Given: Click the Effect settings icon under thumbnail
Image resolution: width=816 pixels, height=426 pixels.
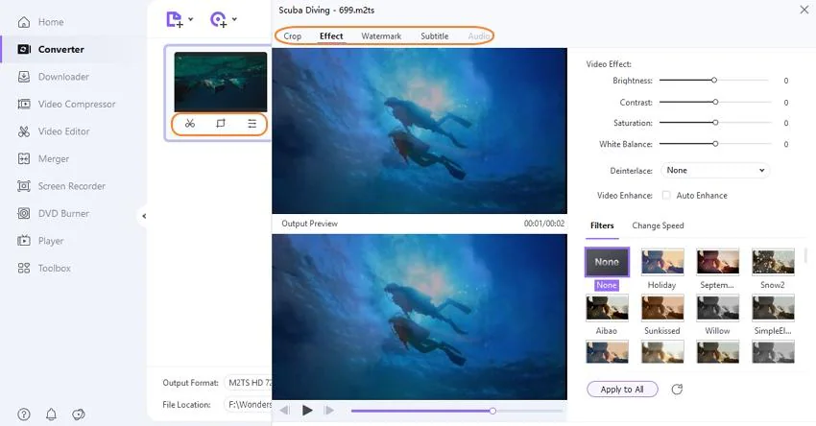Looking at the screenshot, I should [252, 124].
